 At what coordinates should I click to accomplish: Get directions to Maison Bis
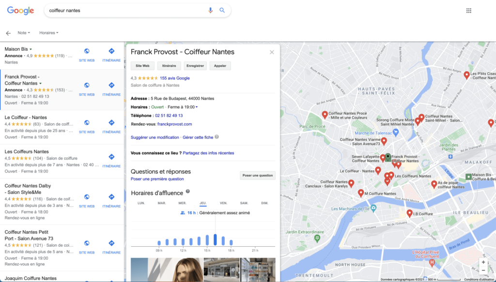(x=111, y=51)
